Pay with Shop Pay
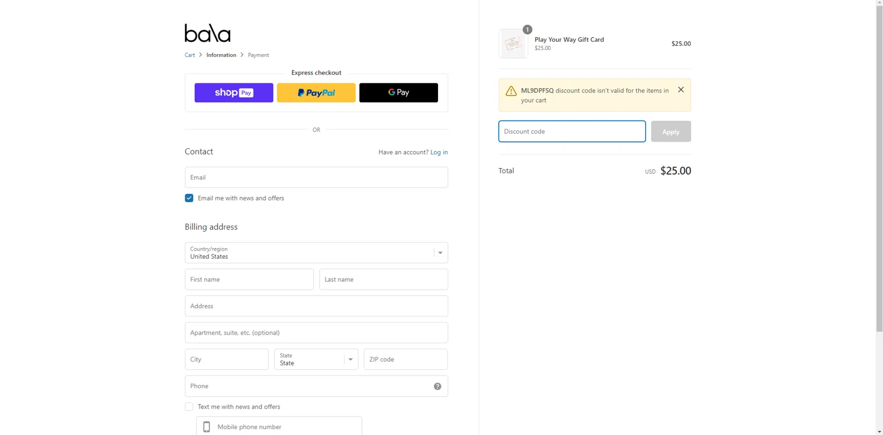Image resolution: width=883 pixels, height=435 pixels. [x=234, y=93]
